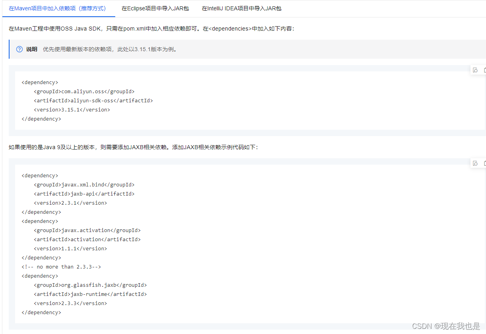Click the artifactId line jaxb-api

(84, 194)
